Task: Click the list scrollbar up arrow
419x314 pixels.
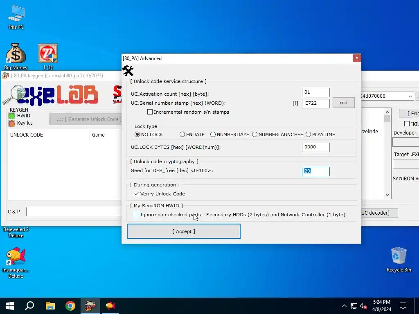Action: [387, 112]
